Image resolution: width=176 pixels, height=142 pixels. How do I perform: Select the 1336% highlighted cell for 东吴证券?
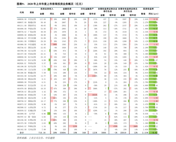(93, 76)
